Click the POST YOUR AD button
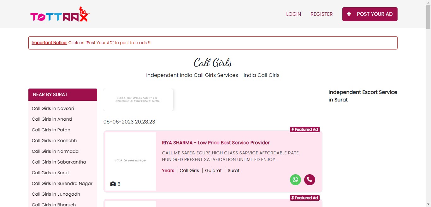 point(370,14)
